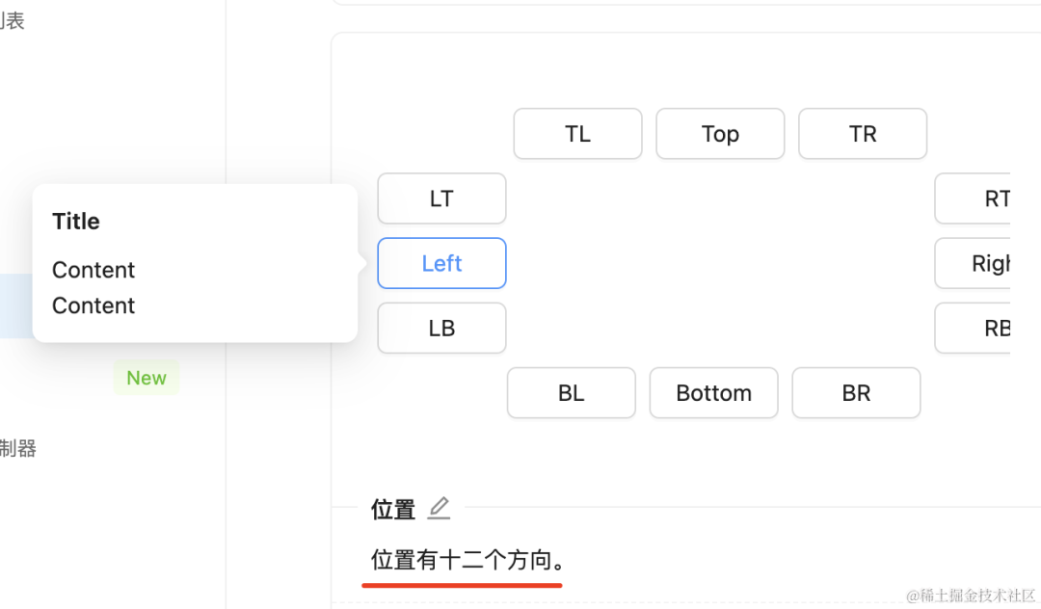Click the popover Title heading
1041x609 pixels.
tap(76, 222)
